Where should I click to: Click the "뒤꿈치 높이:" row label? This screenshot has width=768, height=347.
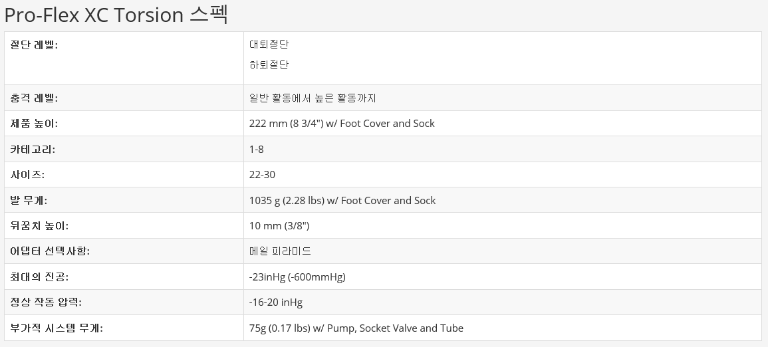coord(39,226)
